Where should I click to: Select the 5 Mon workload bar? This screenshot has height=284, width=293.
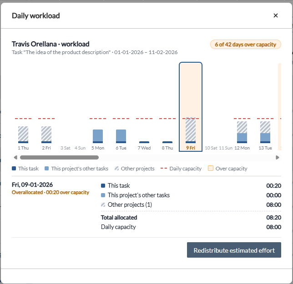pyautogui.click(x=98, y=136)
